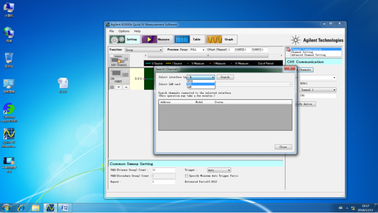Open the Preview Range FULL dropdown

pos(197,50)
